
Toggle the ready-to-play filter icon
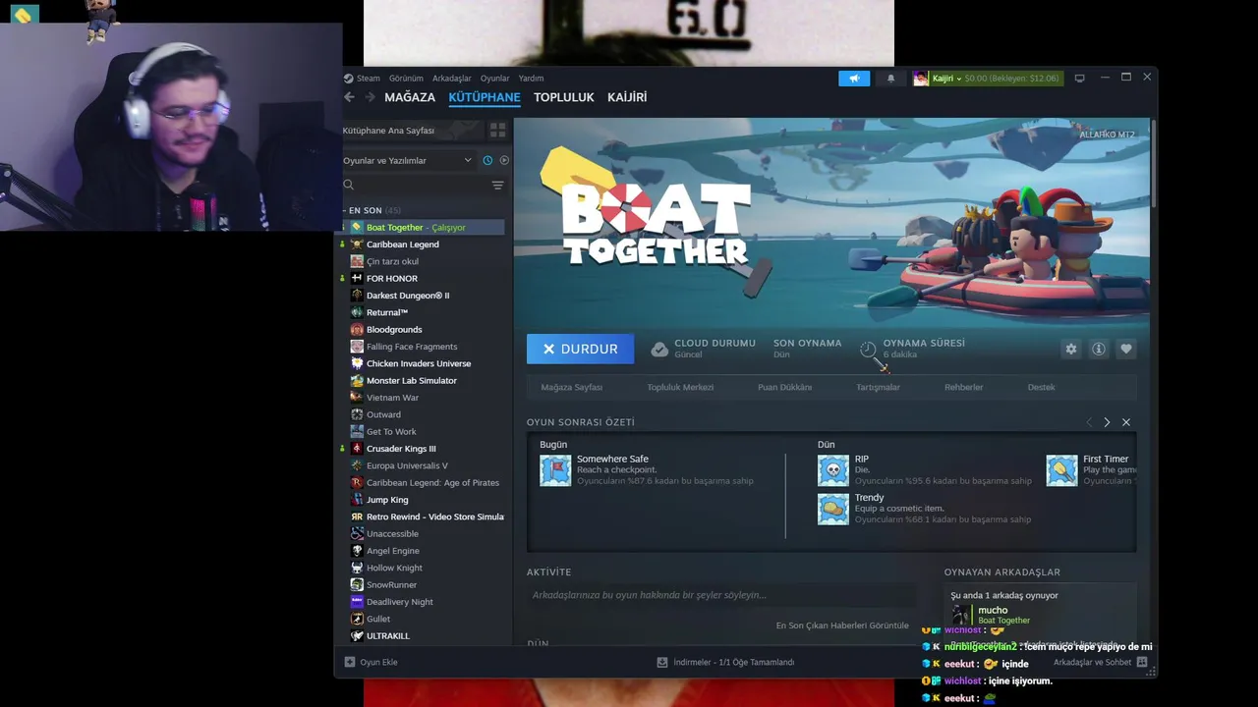504,160
